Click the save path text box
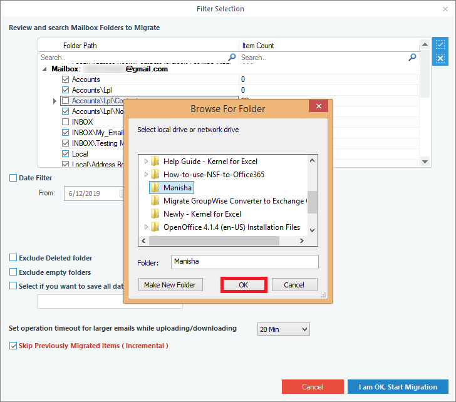Viewport: 456px width, 402px height. [x=110, y=301]
